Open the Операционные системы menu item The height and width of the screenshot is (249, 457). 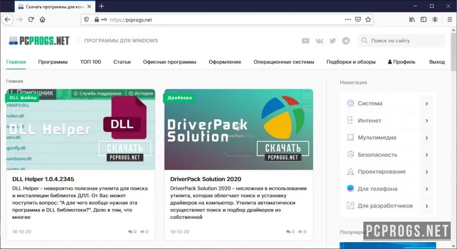coord(284,62)
